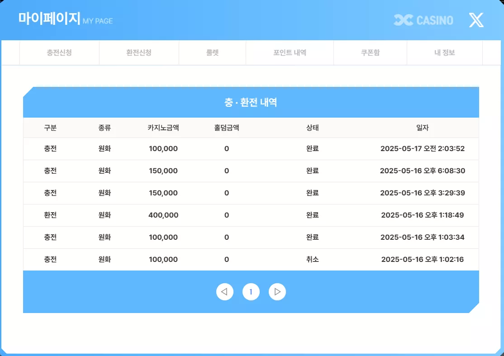Image resolution: width=504 pixels, height=356 pixels.
Task: Click the 일자 column header
Action: [423, 128]
